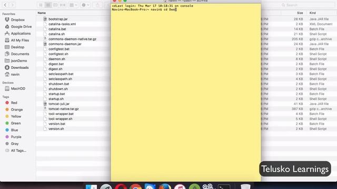Screen dimensions: 337x189
Task: Open Documents in the Finder sidebar
Action: pos(20,54)
